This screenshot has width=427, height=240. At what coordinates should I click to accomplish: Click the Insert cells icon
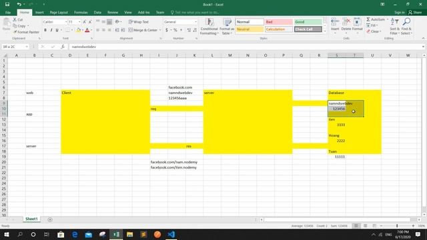click(335, 22)
